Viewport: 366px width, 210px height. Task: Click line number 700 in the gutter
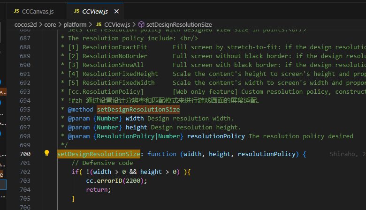[25, 154]
